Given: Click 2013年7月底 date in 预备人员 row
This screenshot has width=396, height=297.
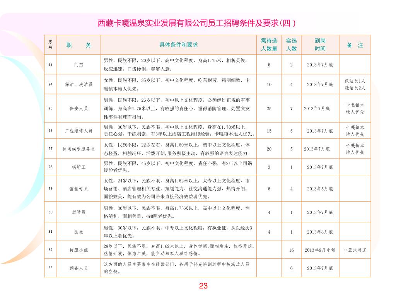Looking at the screenshot, I should tap(320, 268).
